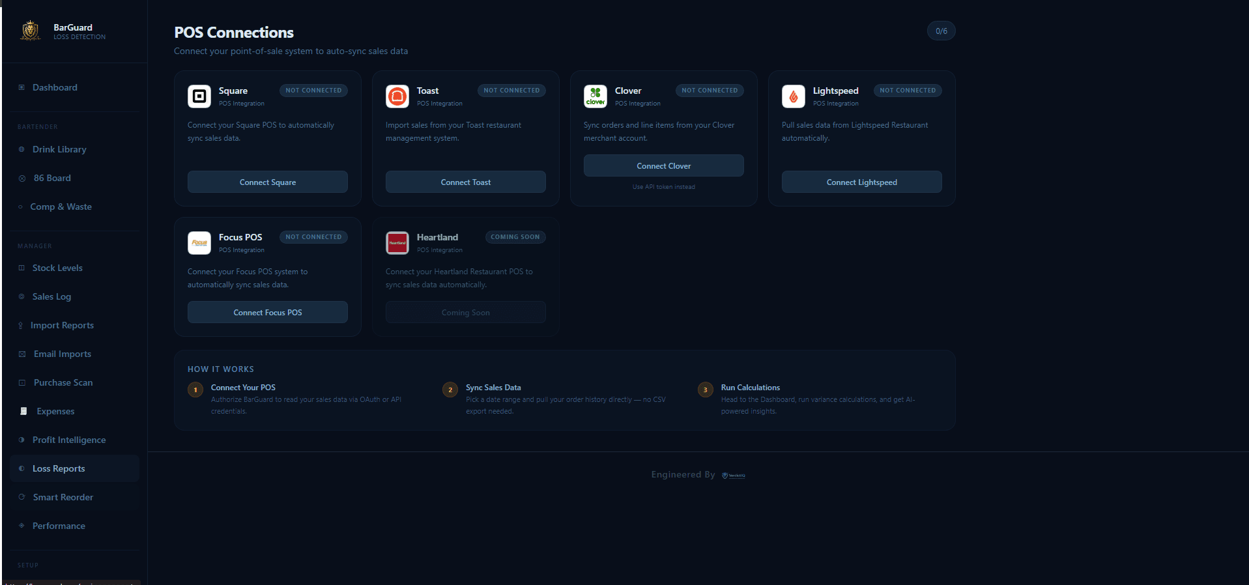This screenshot has height=585, width=1249.
Task: Click the Email Imports envelope icon
Action: point(22,354)
